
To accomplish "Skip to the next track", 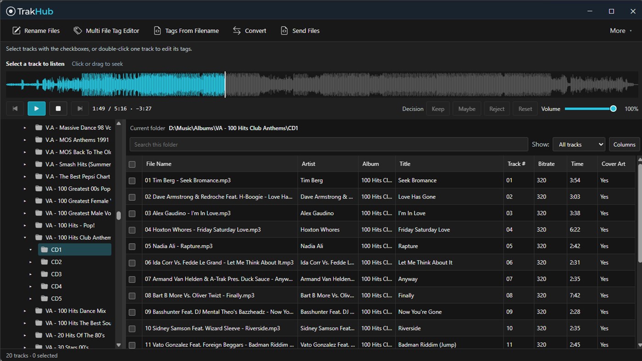I will pos(80,109).
